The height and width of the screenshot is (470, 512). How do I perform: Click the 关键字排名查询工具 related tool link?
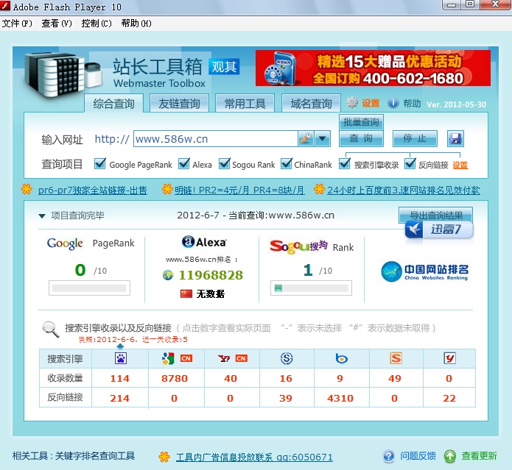95,456
